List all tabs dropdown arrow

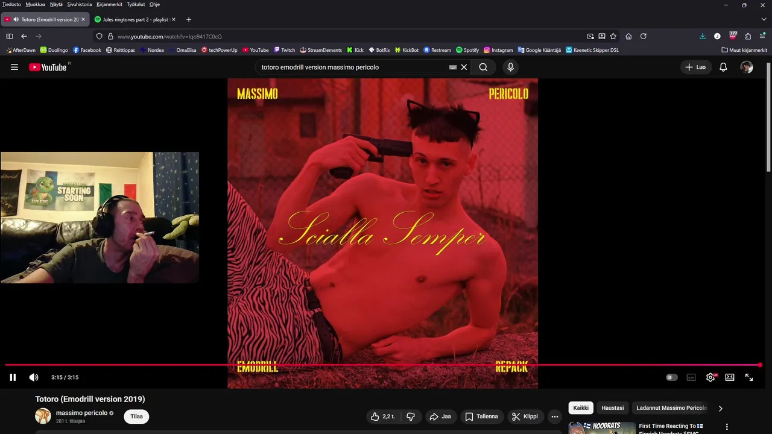tap(764, 19)
